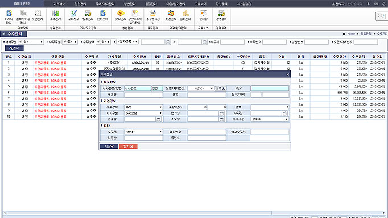Expand the 일자선택 date type dropdown
This screenshot has width=388, height=218.
click(127, 41)
